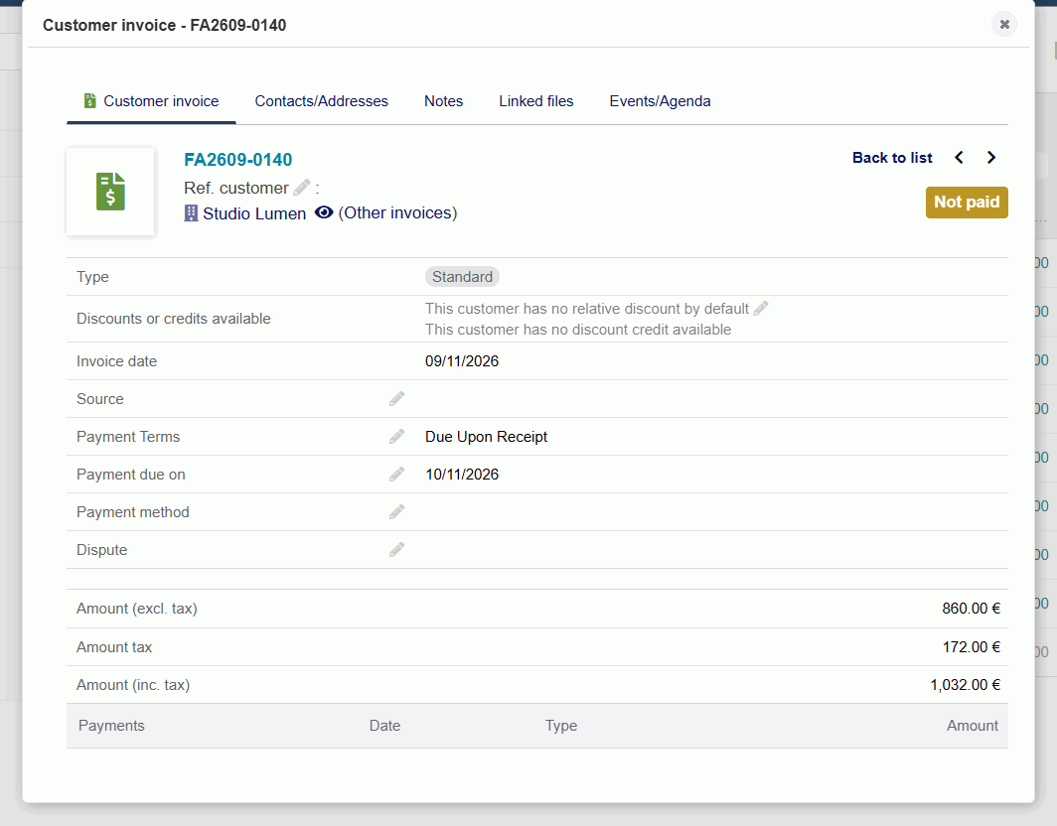Select the 1,032.00 € total amount
Screen dimensions: 1057x826
pyautogui.click(x=966, y=684)
